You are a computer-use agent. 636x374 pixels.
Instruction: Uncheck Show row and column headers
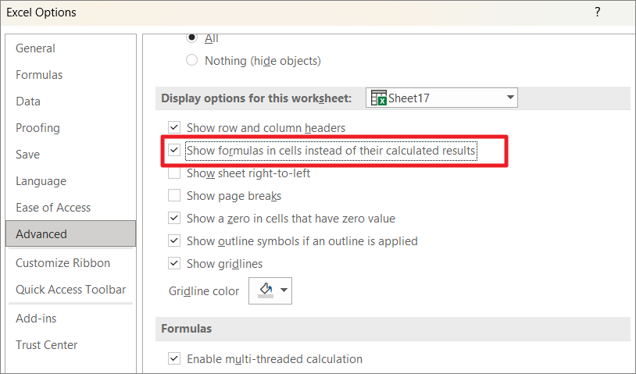174,127
